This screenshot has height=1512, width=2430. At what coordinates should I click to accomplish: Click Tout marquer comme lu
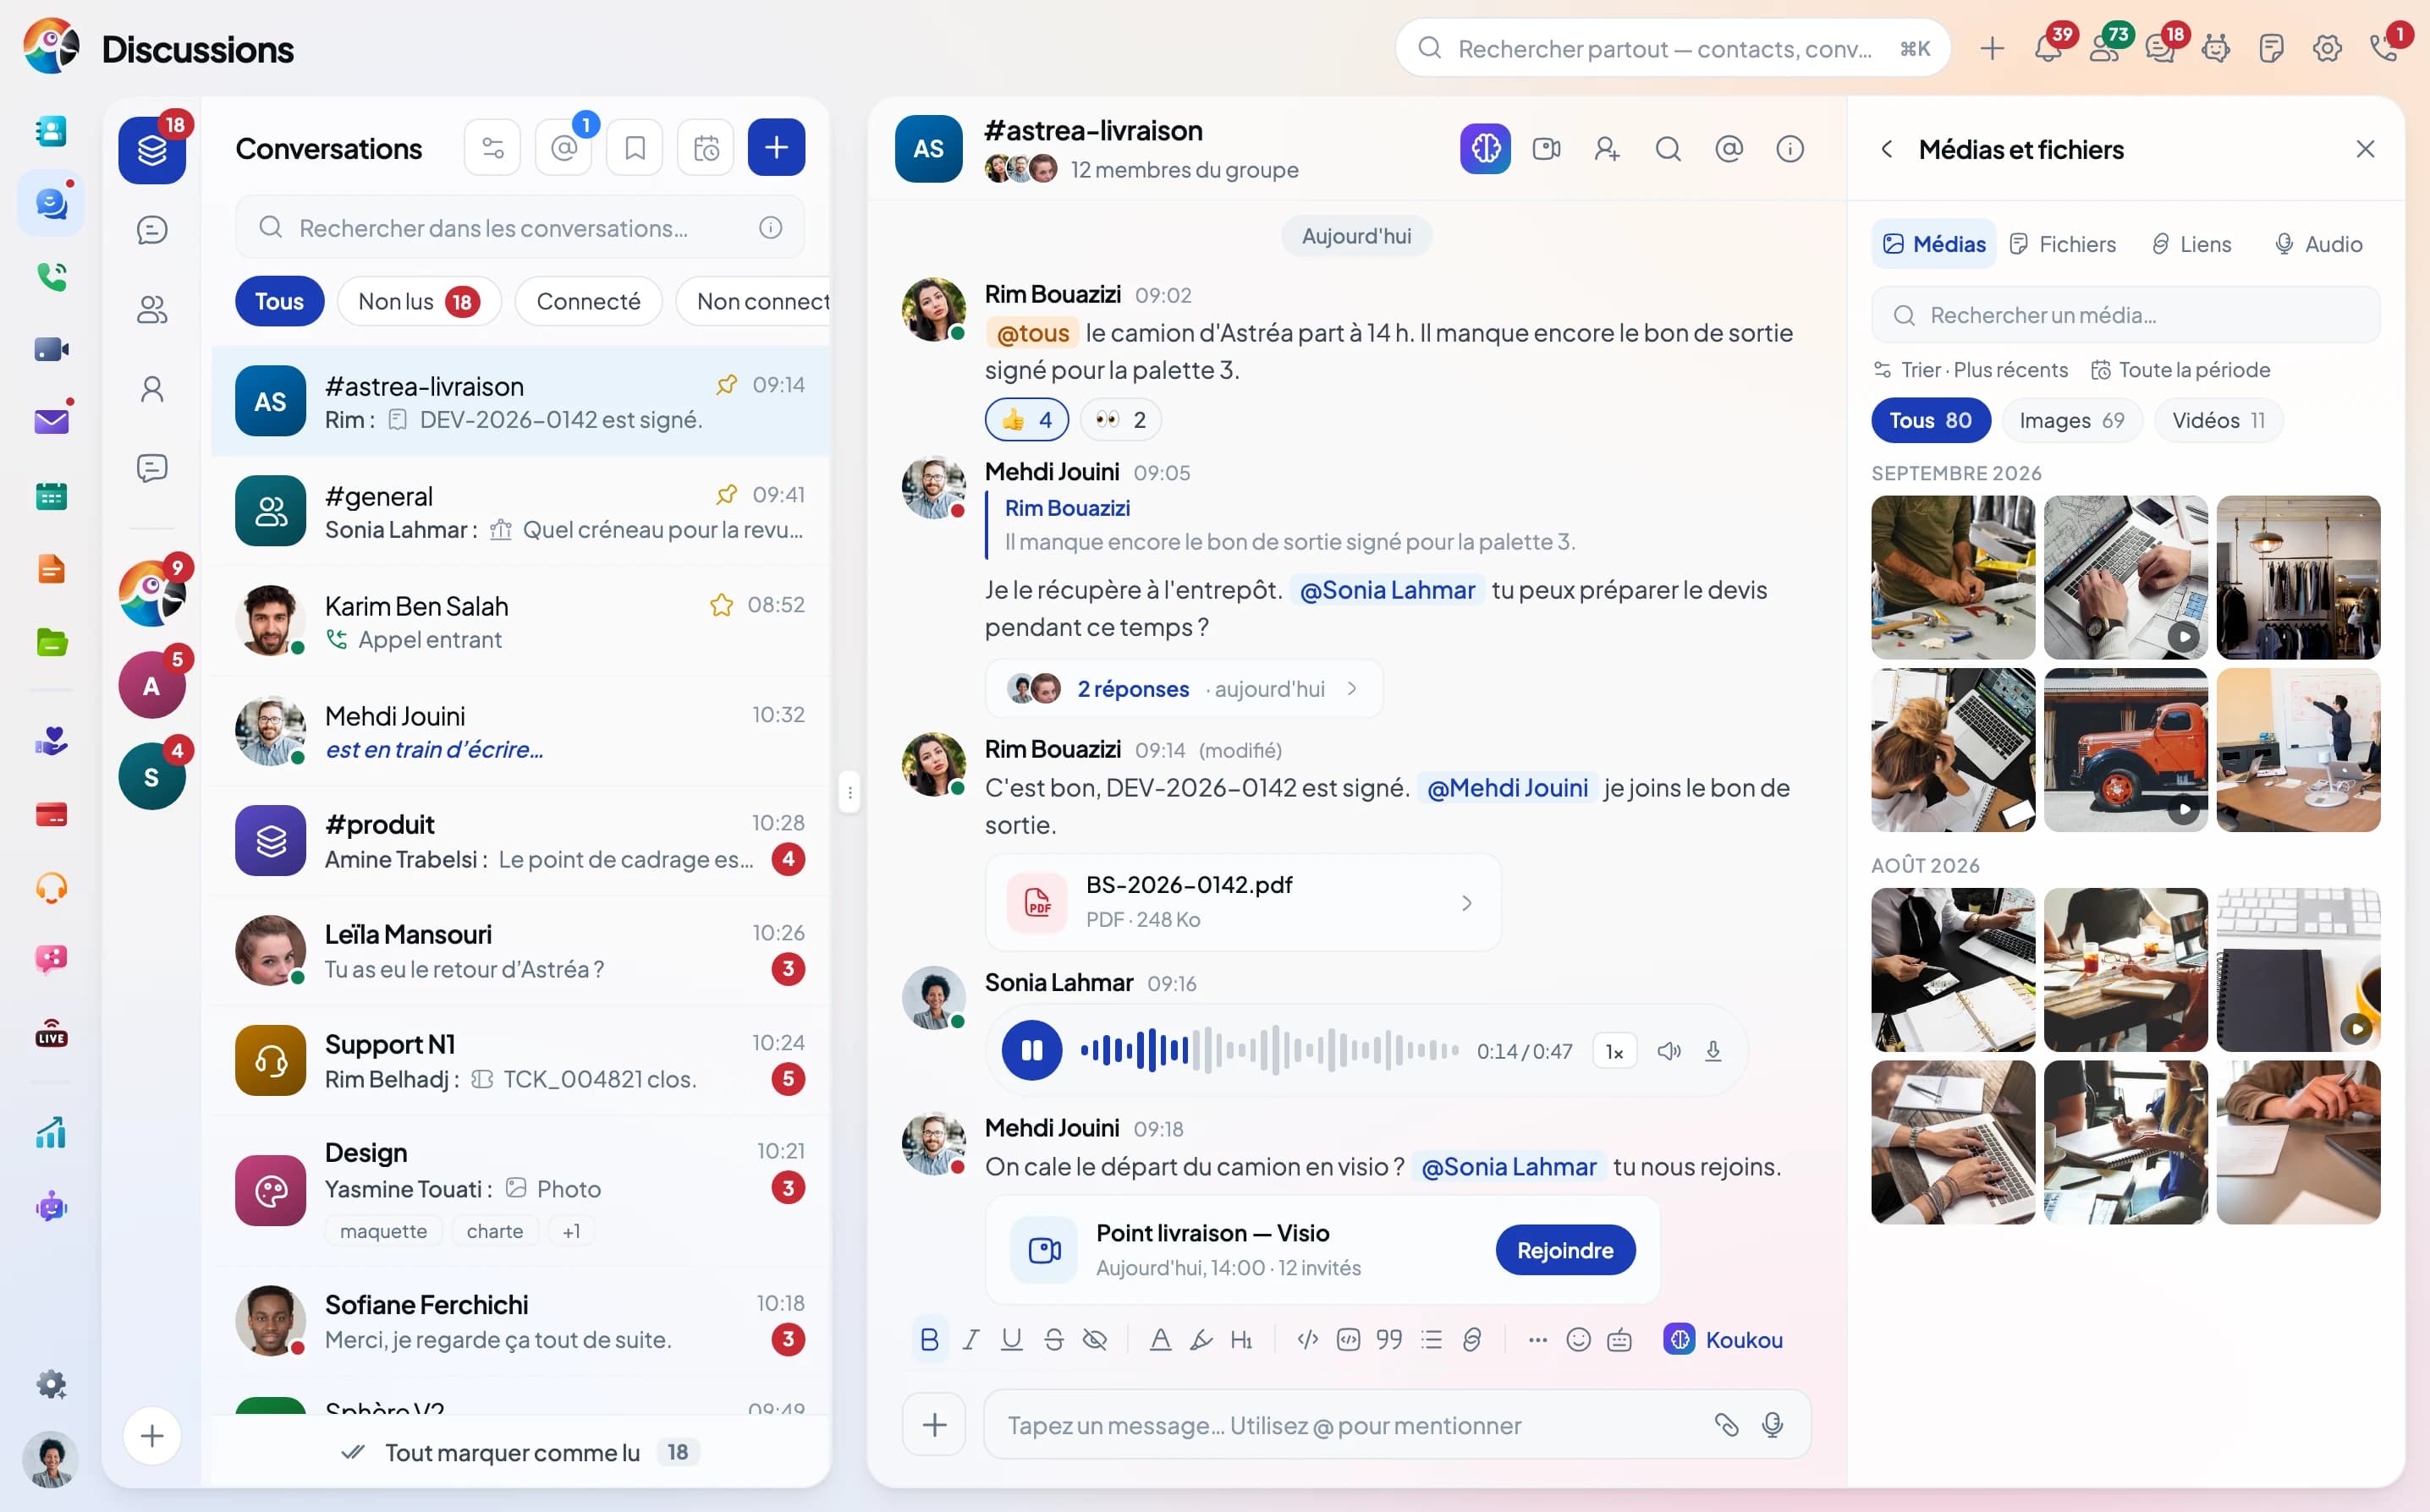tap(520, 1452)
